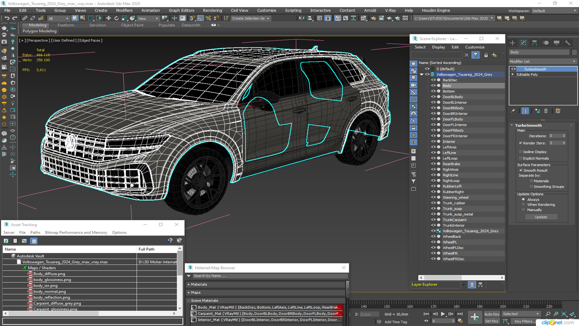Image resolution: width=579 pixels, height=326 pixels.
Task: Click Play Animation button
Action: (443, 314)
